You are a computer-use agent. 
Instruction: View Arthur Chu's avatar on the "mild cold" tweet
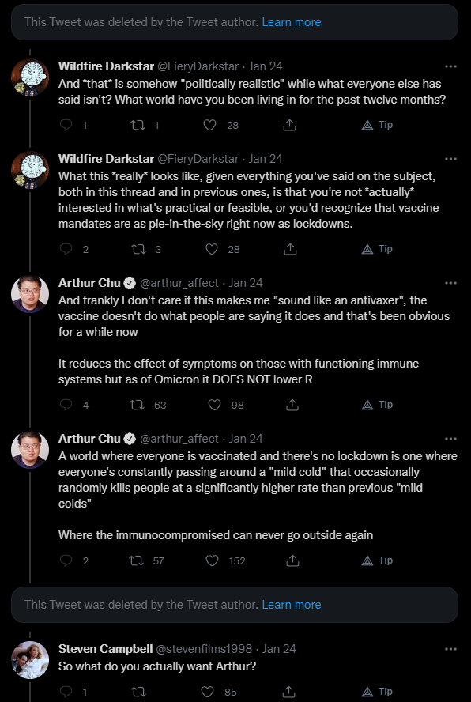click(x=29, y=450)
